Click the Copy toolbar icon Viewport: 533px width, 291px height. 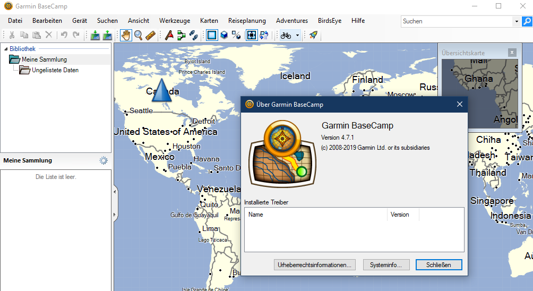point(24,35)
